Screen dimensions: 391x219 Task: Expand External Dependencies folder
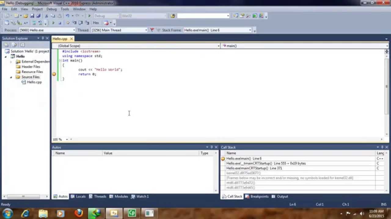pos(11,62)
